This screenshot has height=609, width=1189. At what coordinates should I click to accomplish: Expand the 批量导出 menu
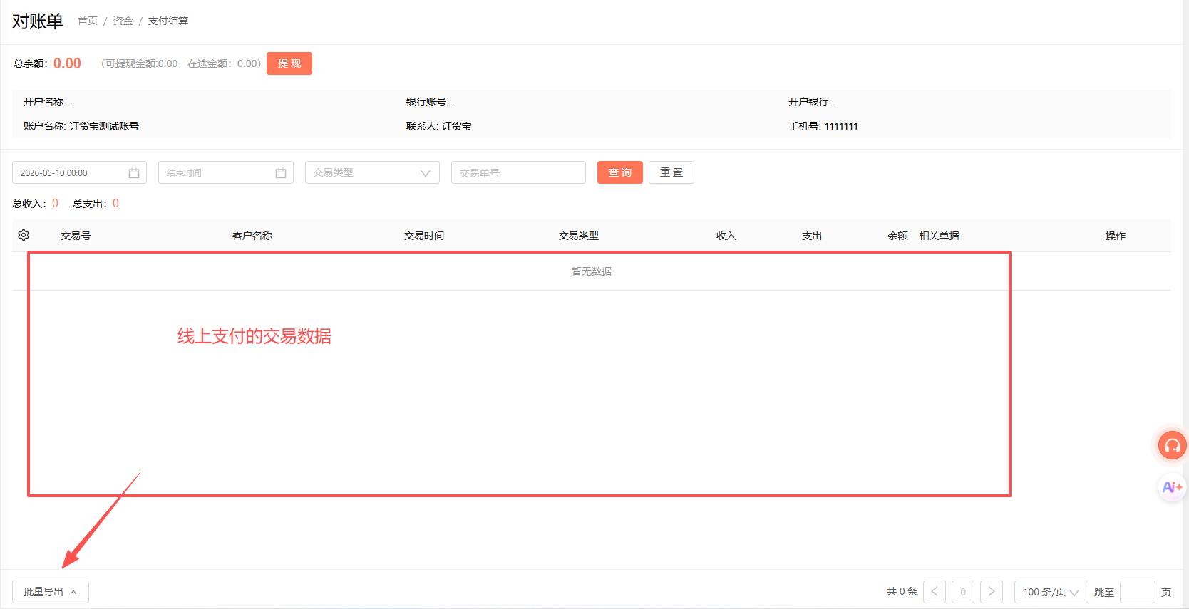point(51,592)
